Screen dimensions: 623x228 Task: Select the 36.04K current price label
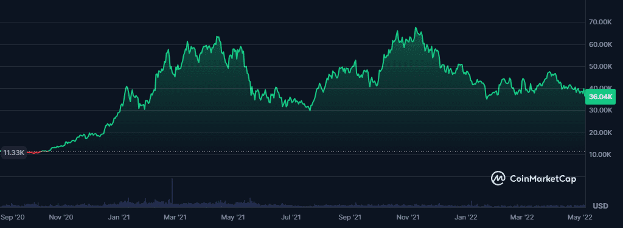point(600,97)
